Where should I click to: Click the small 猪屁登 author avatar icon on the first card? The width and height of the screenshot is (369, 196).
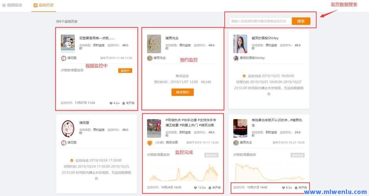pyautogui.click(x=64, y=58)
